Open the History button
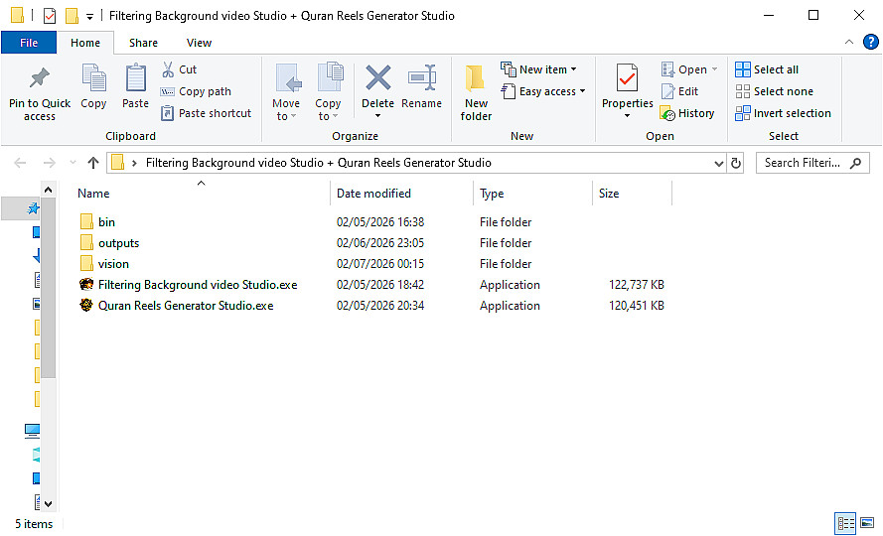 (x=686, y=113)
